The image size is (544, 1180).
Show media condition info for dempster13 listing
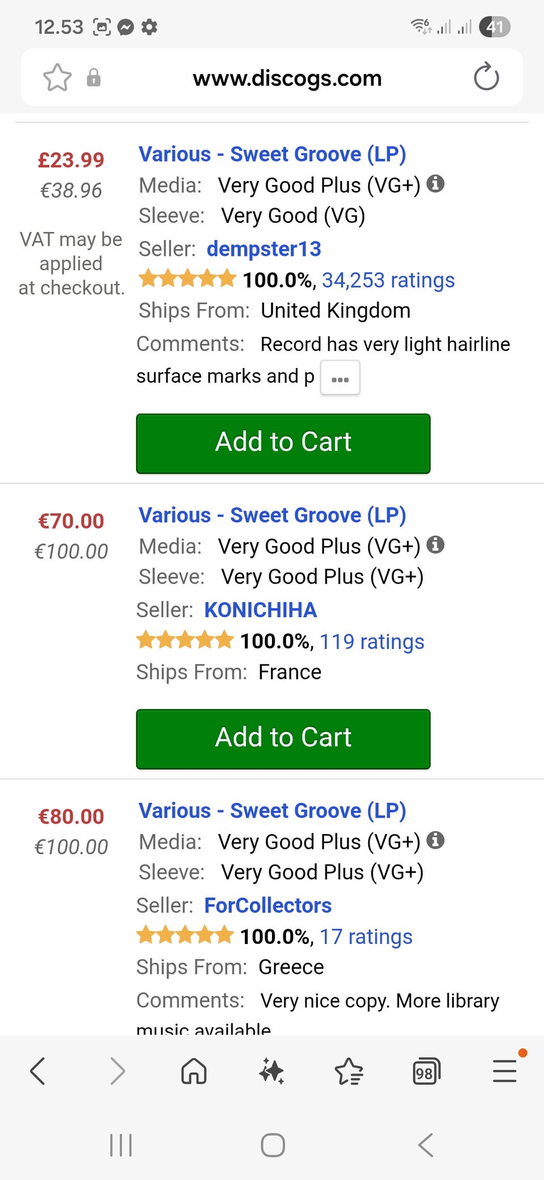point(435,184)
